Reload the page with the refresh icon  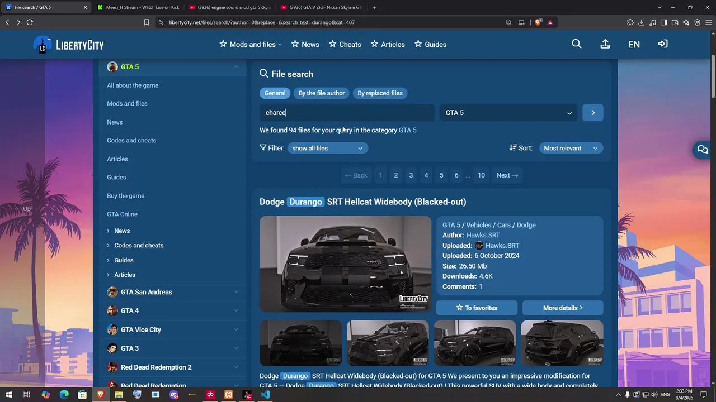coord(30,22)
